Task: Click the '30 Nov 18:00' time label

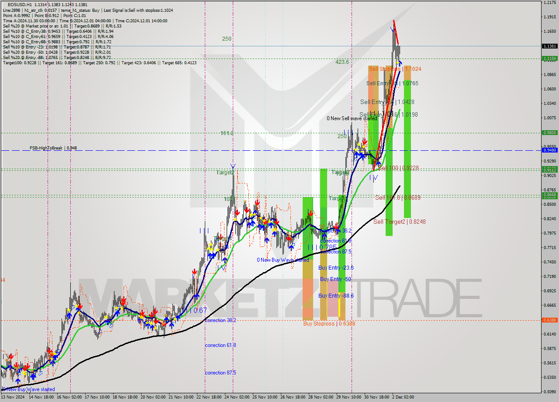Action: (378, 397)
